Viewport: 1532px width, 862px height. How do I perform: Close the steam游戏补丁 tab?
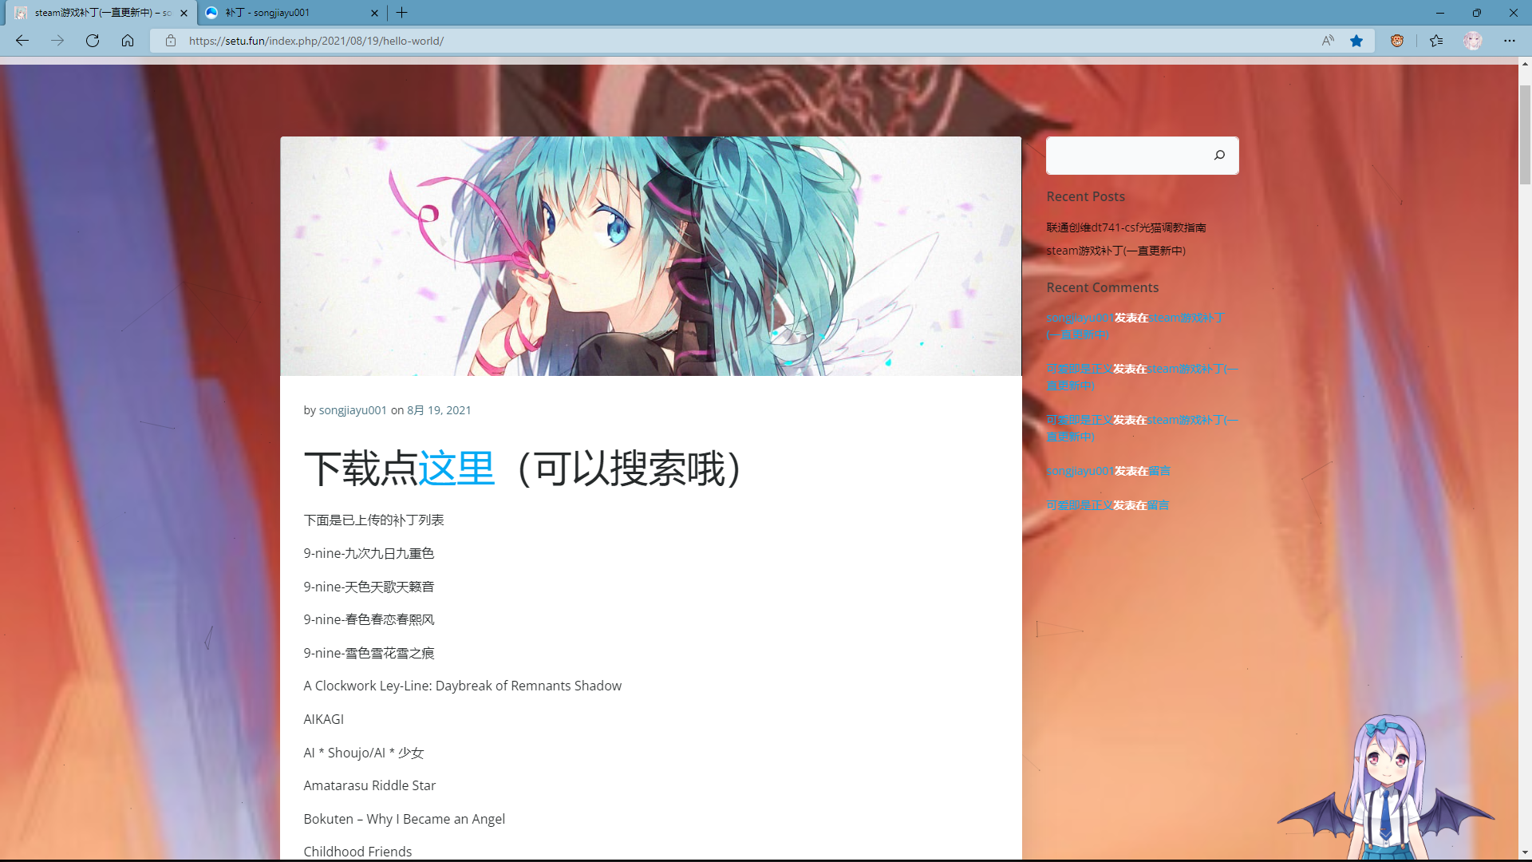coord(184,13)
